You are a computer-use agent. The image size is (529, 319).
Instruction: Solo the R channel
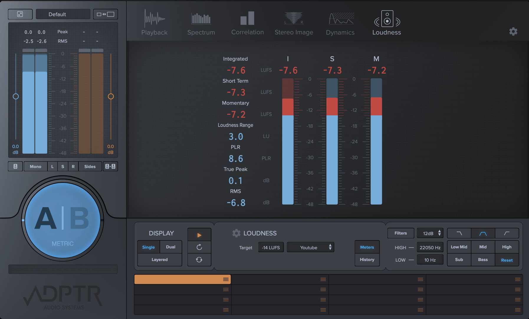73,166
